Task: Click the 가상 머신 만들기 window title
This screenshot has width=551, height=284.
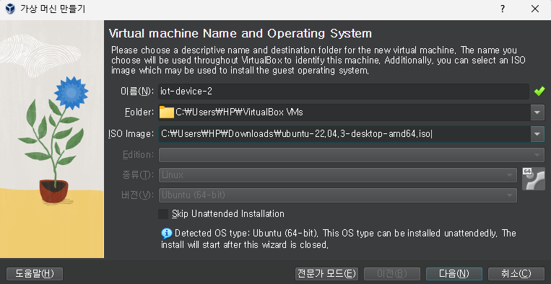Action: pyautogui.click(x=53, y=9)
